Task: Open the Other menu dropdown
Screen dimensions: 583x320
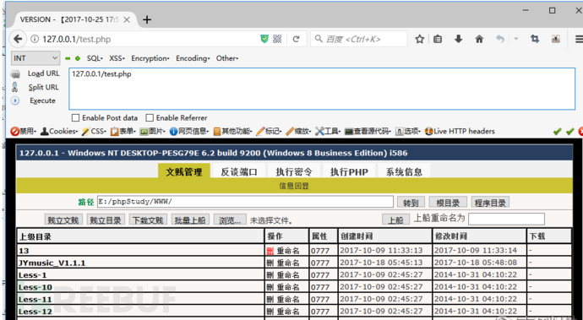Action: [227, 58]
